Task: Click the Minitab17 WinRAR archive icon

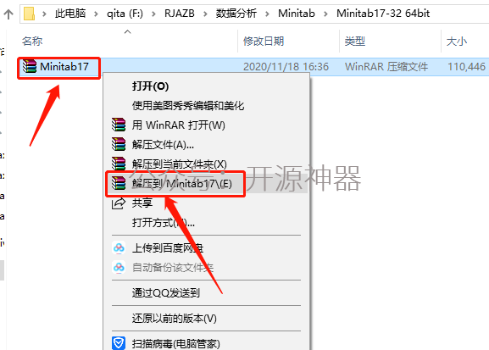Action: pos(30,66)
